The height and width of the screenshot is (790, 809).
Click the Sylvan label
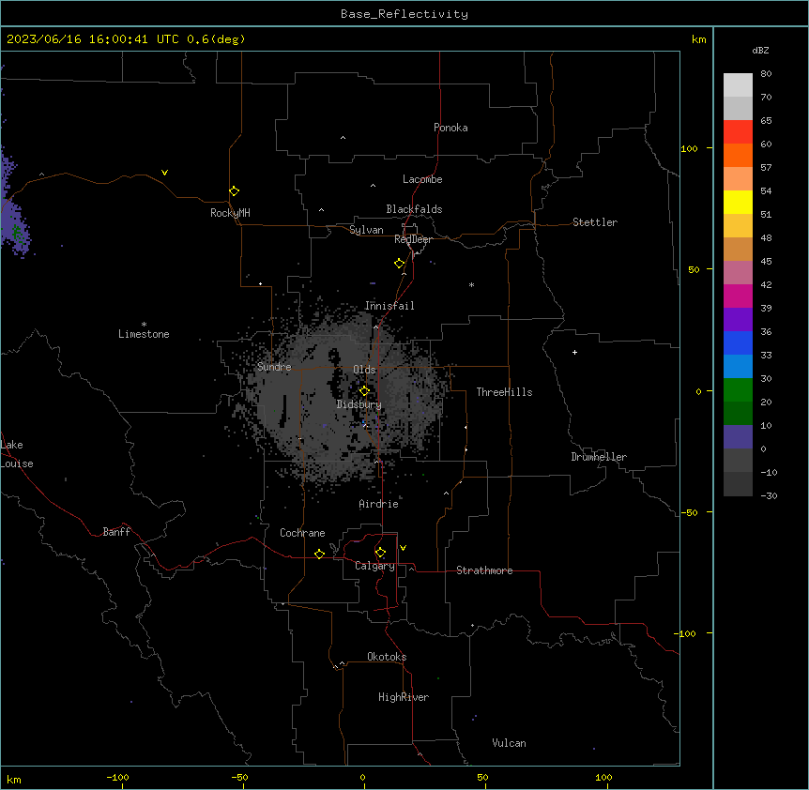point(366,230)
